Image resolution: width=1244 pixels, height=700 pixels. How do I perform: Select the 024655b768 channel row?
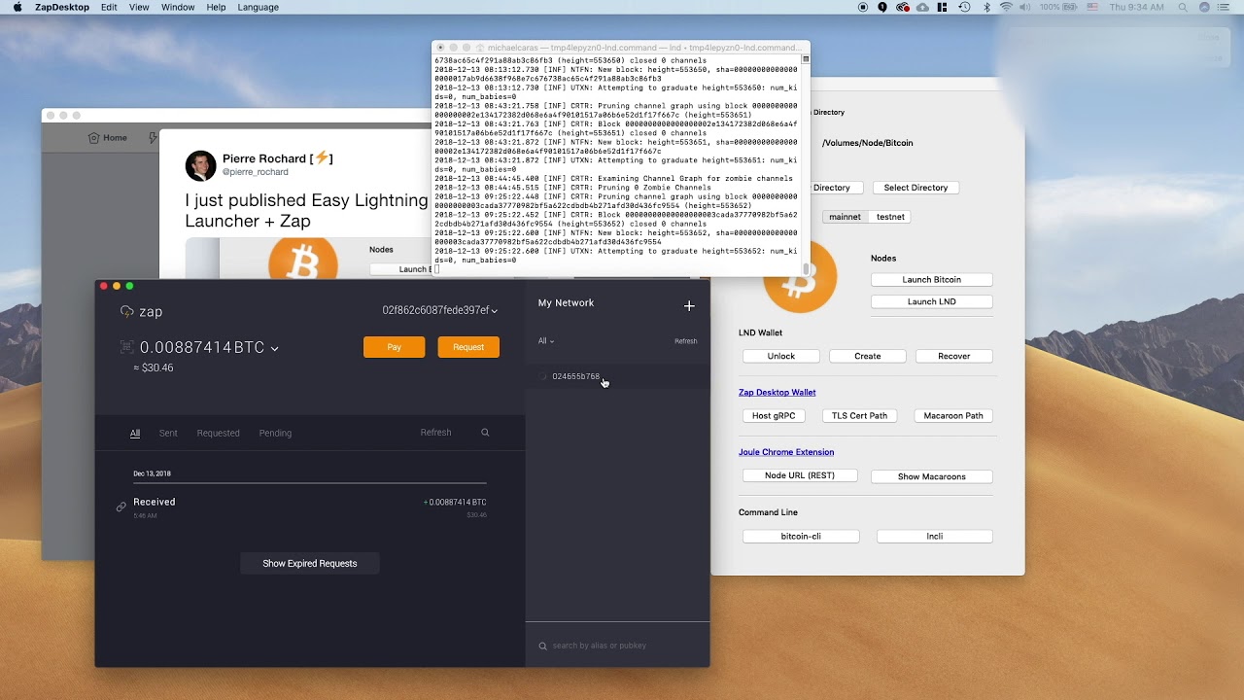click(x=618, y=376)
